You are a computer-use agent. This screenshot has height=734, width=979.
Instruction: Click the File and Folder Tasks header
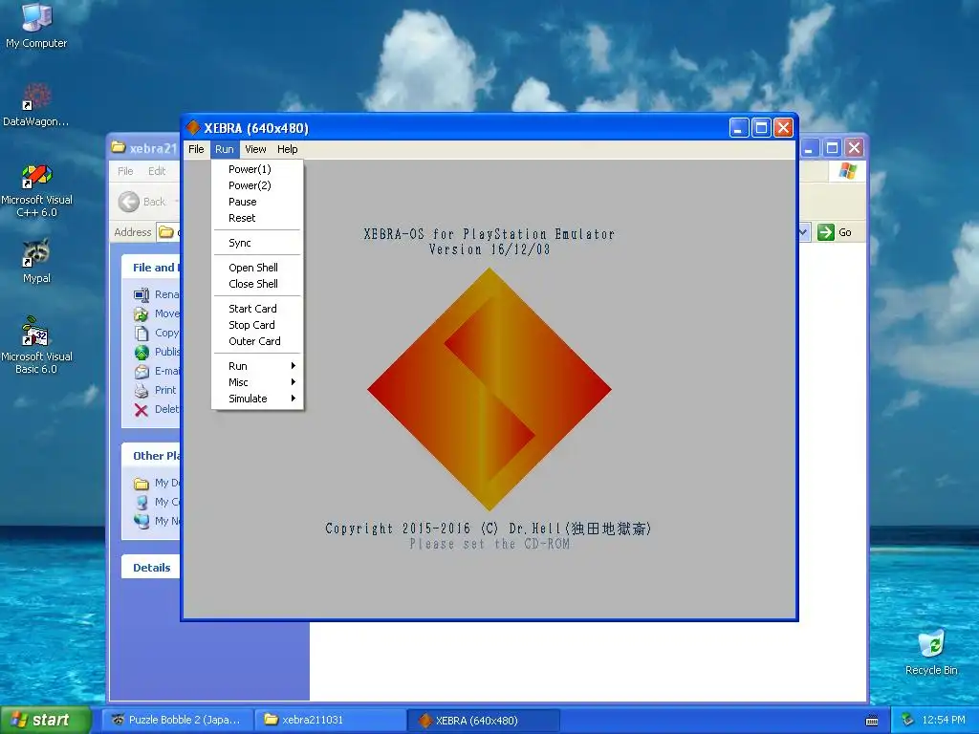point(151,268)
